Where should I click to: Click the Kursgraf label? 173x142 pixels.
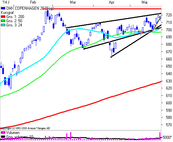[x=7, y=13]
